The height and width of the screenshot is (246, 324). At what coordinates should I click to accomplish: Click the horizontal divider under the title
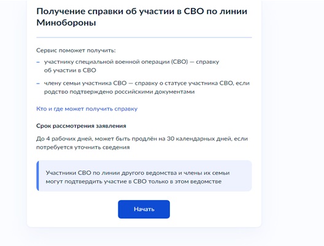point(144,37)
